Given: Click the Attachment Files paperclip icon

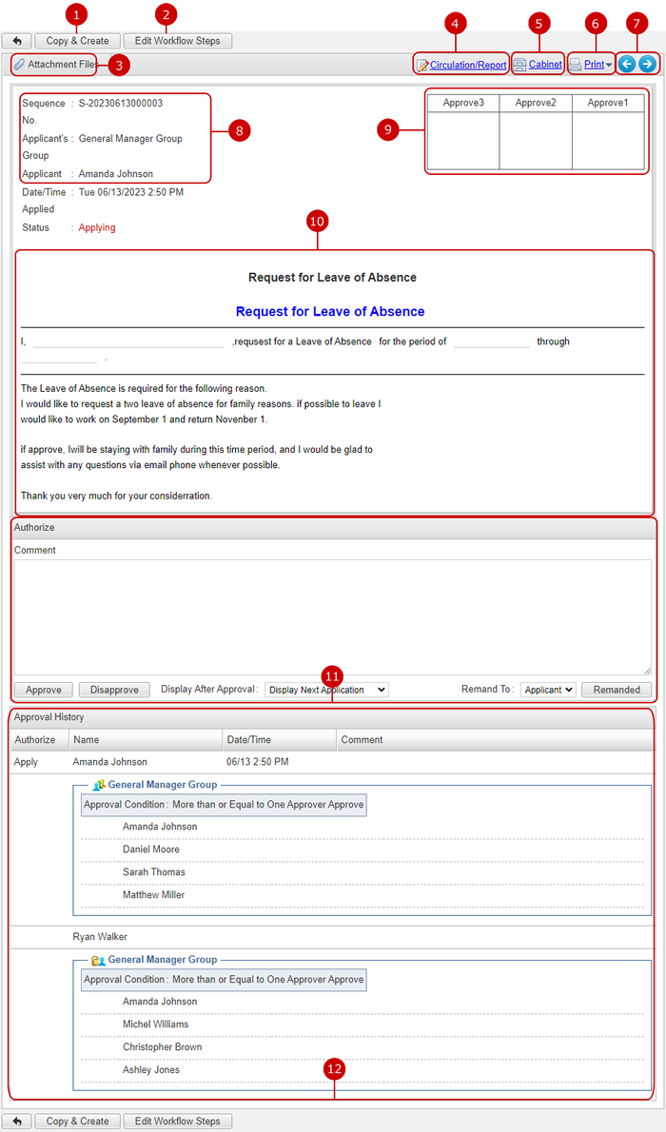Looking at the screenshot, I should coord(19,65).
